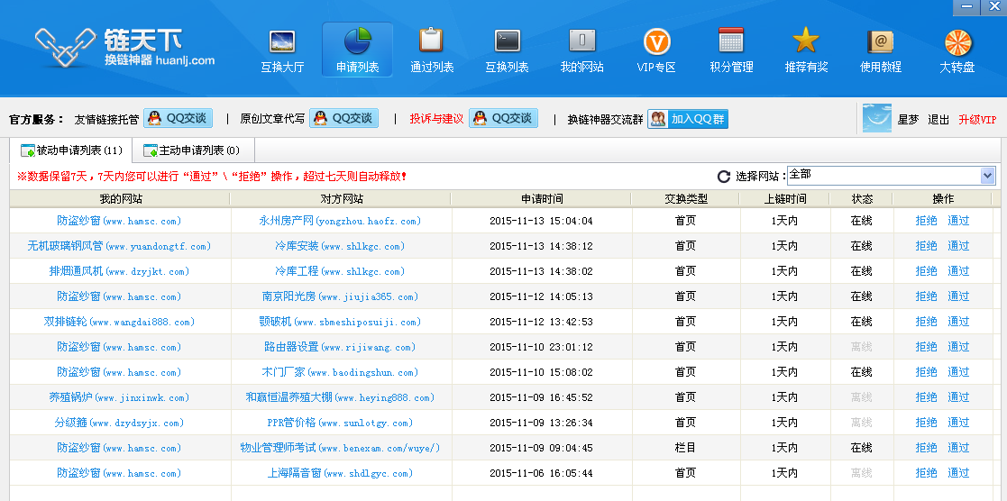Switch to the 主动申请列表 (0) tab

click(192, 150)
